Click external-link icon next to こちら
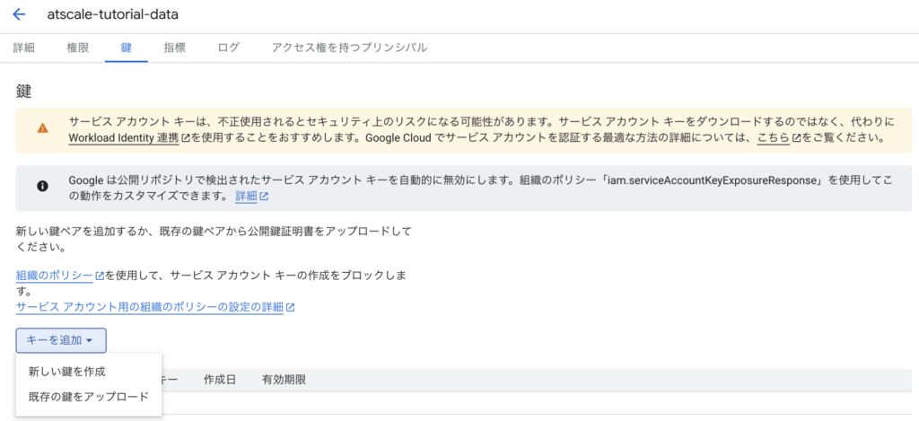This screenshot has height=421, width=919. (x=796, y=139)
